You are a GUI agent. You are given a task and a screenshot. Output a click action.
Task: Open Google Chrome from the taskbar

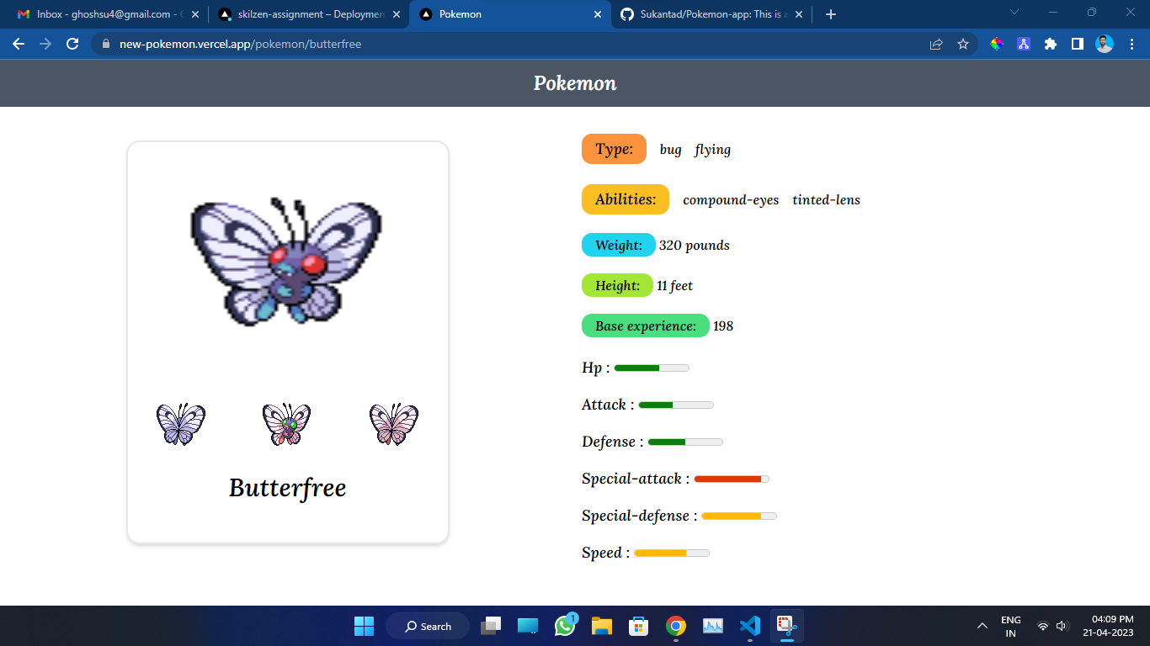click(x=676, y=626)
